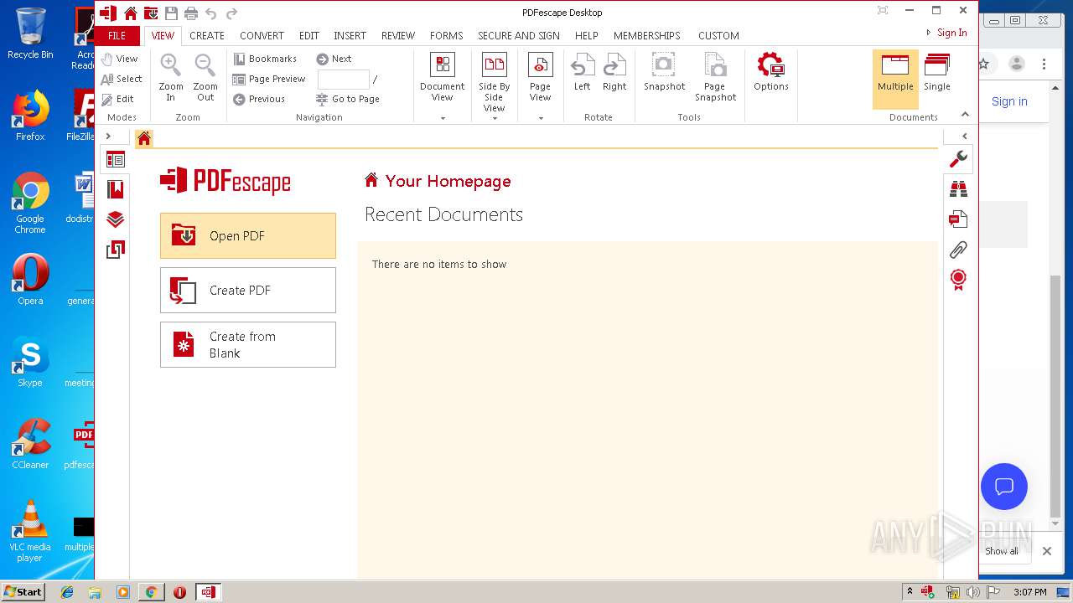Open the comments panel icon on right
The width and height of the screenshot is (1073, 603).
[x=958, y=219]
